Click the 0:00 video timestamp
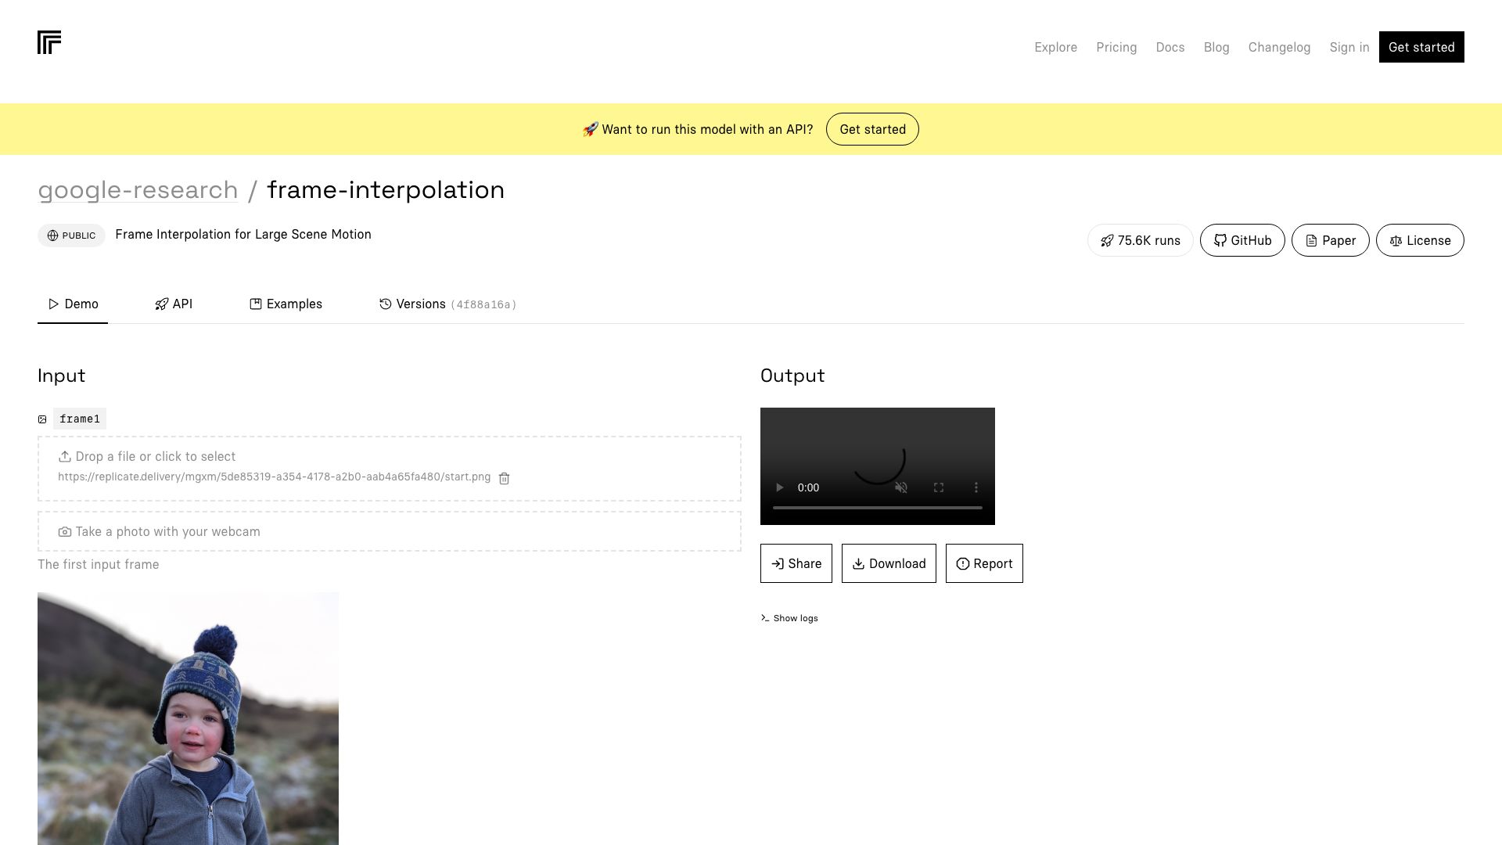This screenshot has width=1502, height=845. tap(808, 487)
